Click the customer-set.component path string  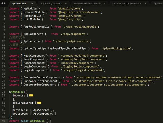(x=108, y=85)
